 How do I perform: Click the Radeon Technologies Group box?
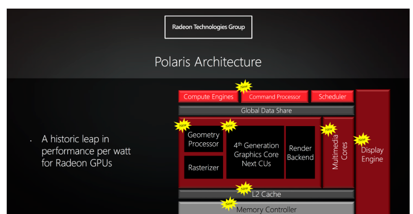tap(208, 27)
